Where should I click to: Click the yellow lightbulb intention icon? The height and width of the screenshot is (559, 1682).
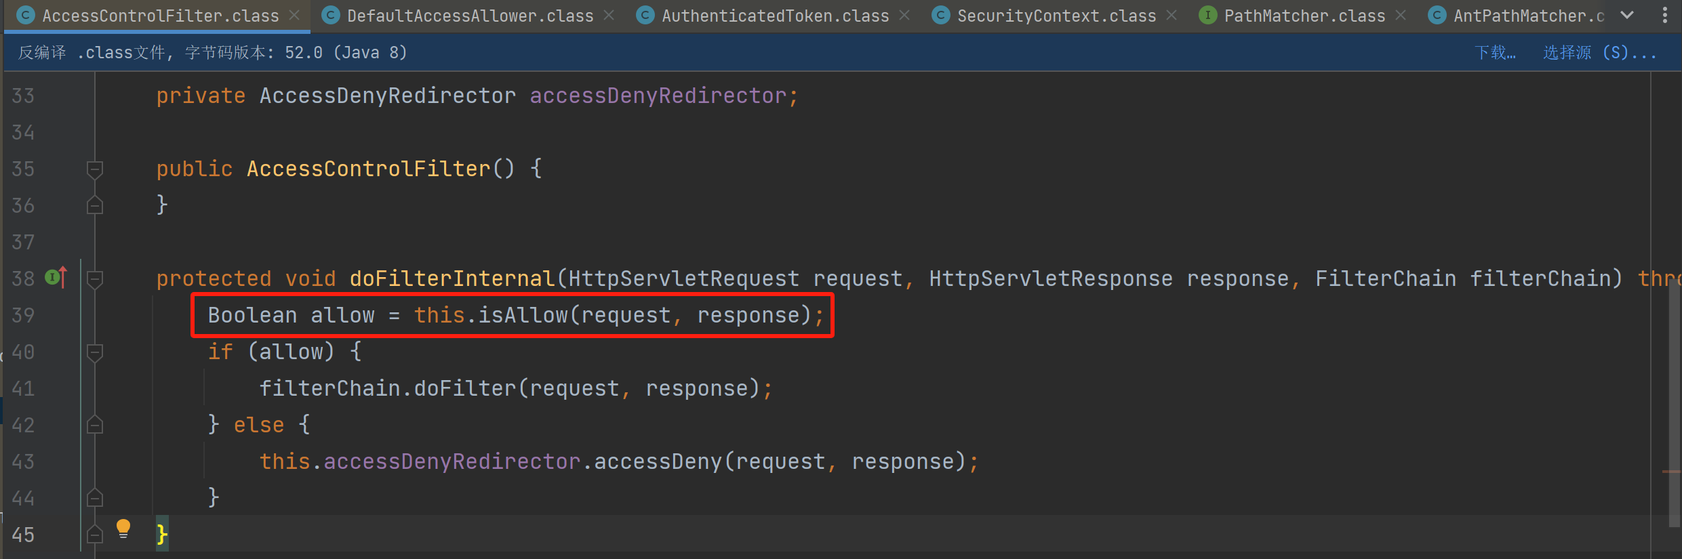pyautogui.click(x=123, y=529)
